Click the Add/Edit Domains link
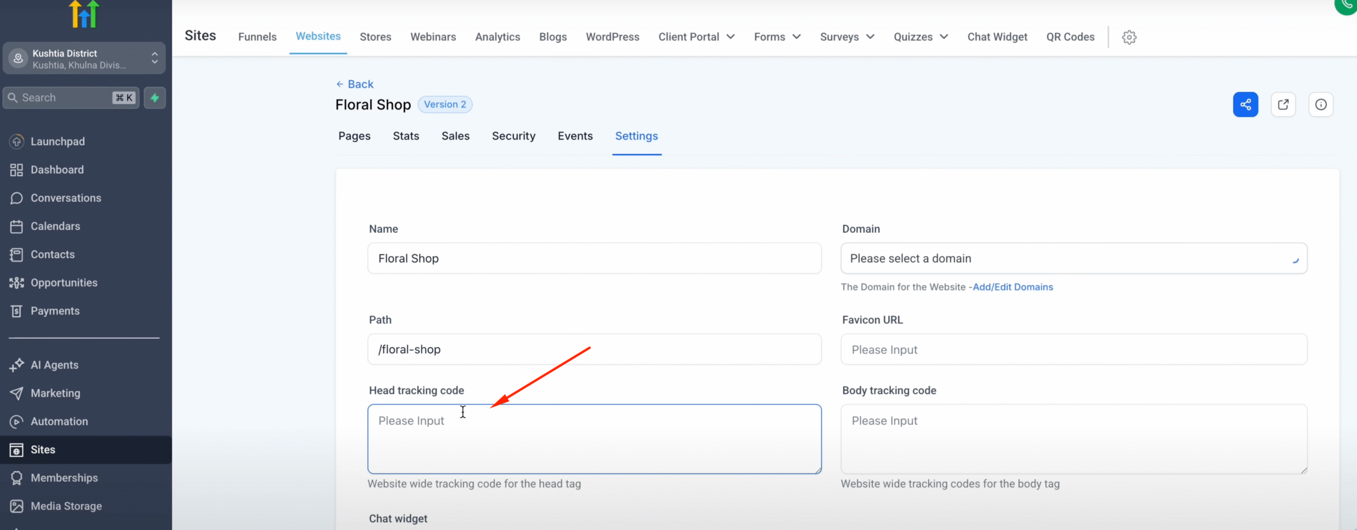 point(1012,287)
